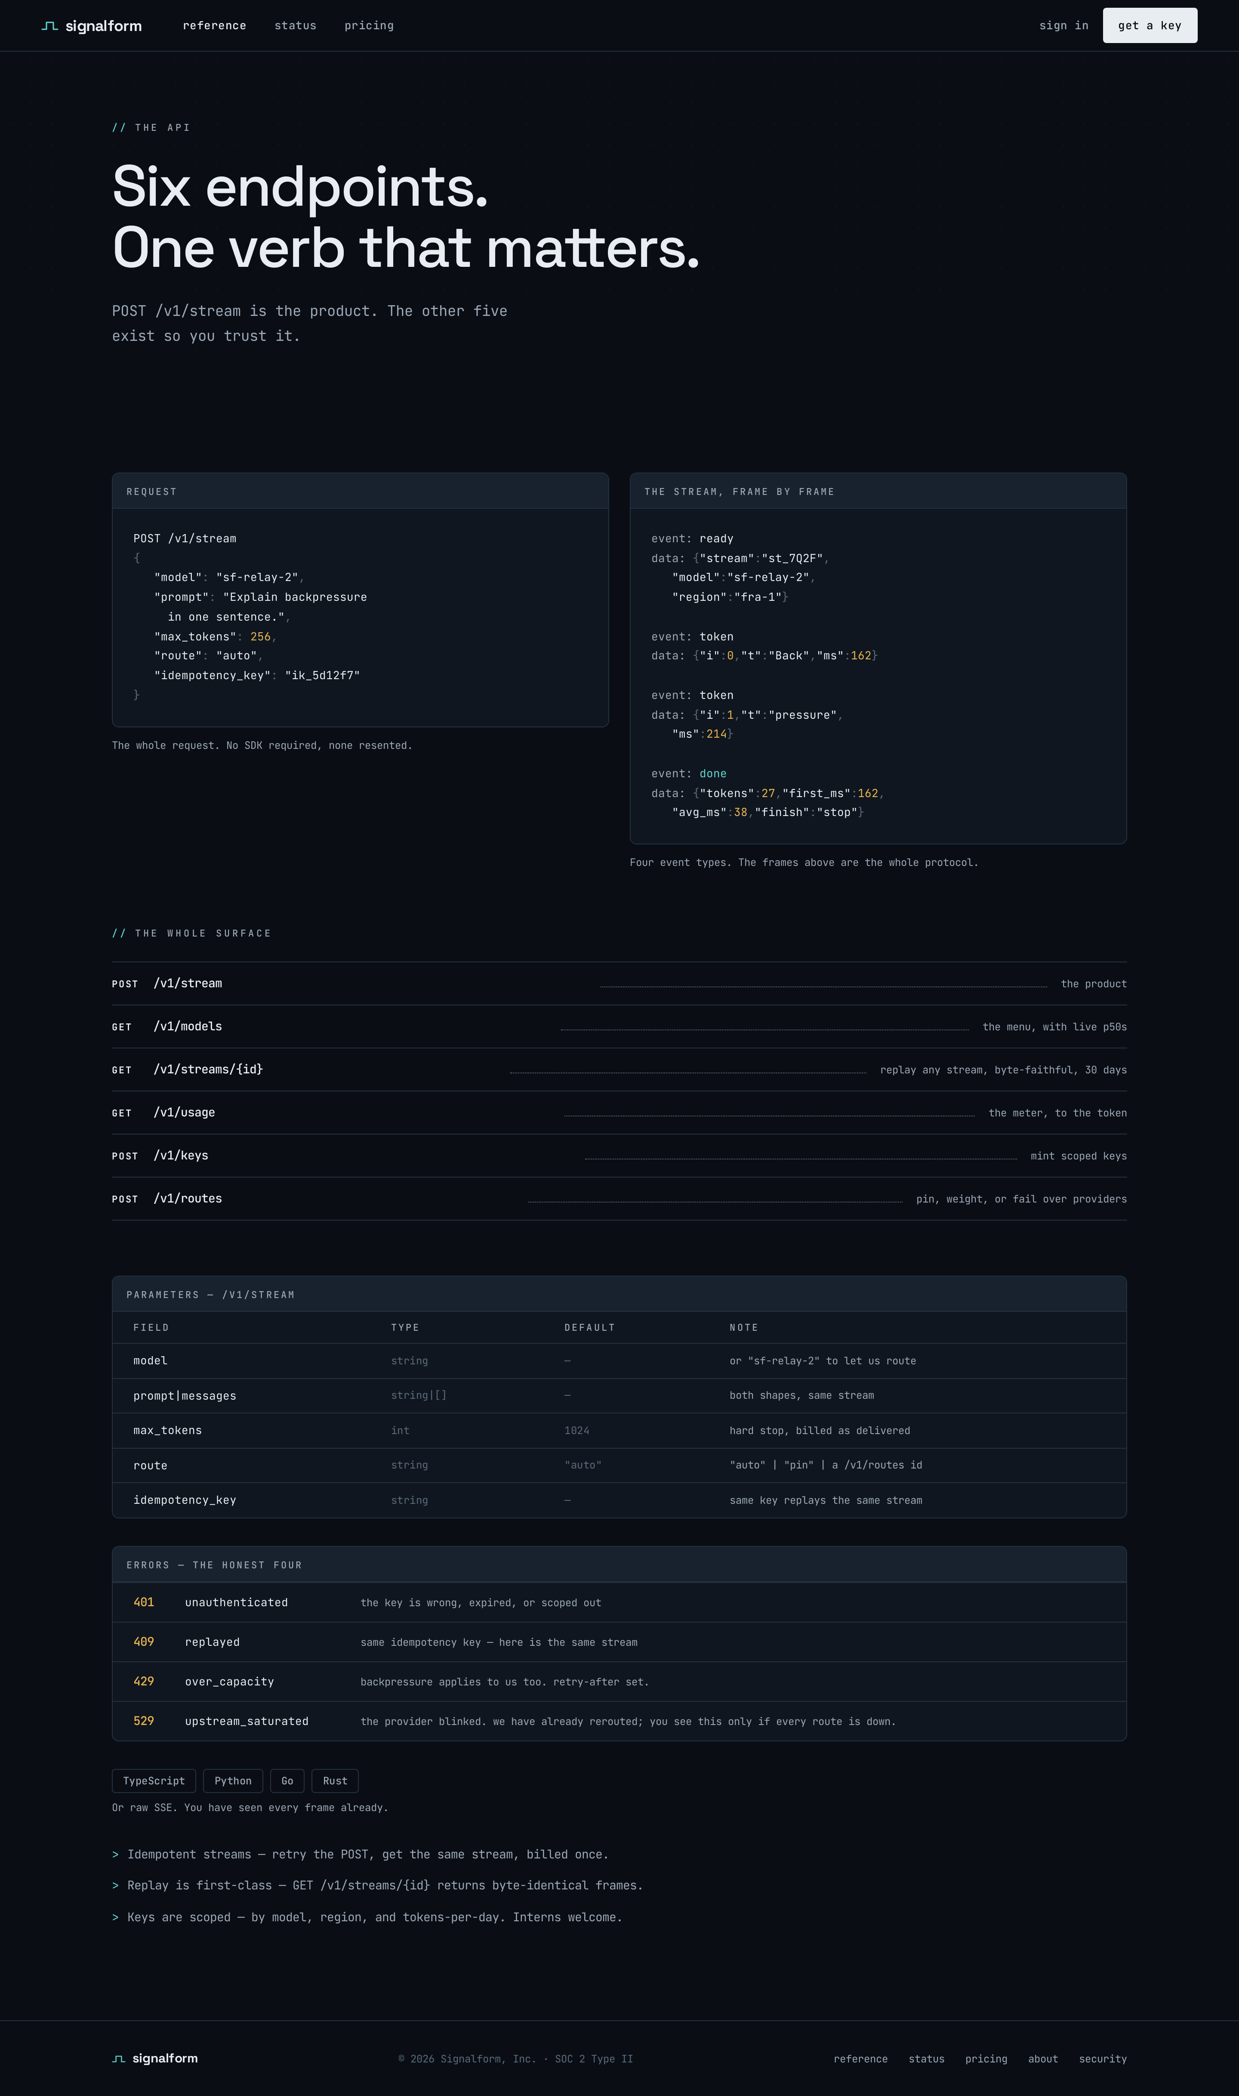Click the sign in link
The width and height of the screenshot is (1239, 2096).
click(x=1063, y=26)
